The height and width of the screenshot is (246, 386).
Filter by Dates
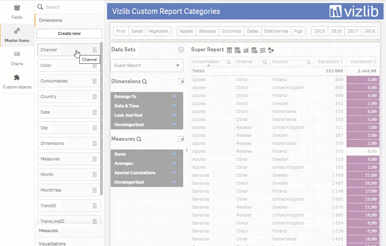(253, 31)
